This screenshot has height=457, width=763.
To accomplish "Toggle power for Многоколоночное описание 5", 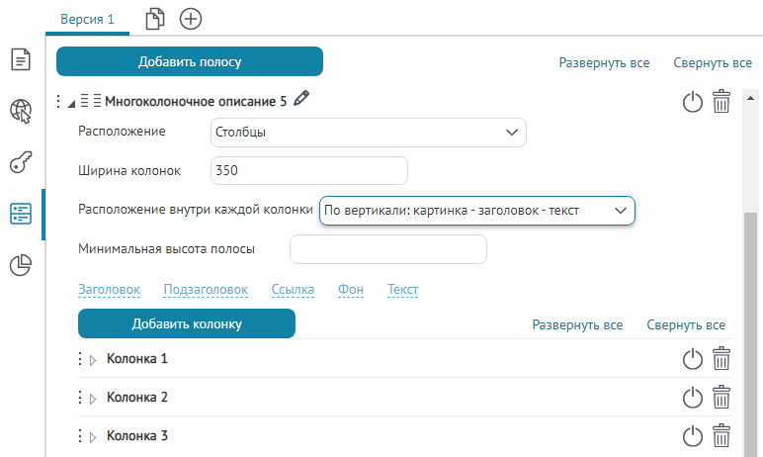I will [x=693, y=101].
